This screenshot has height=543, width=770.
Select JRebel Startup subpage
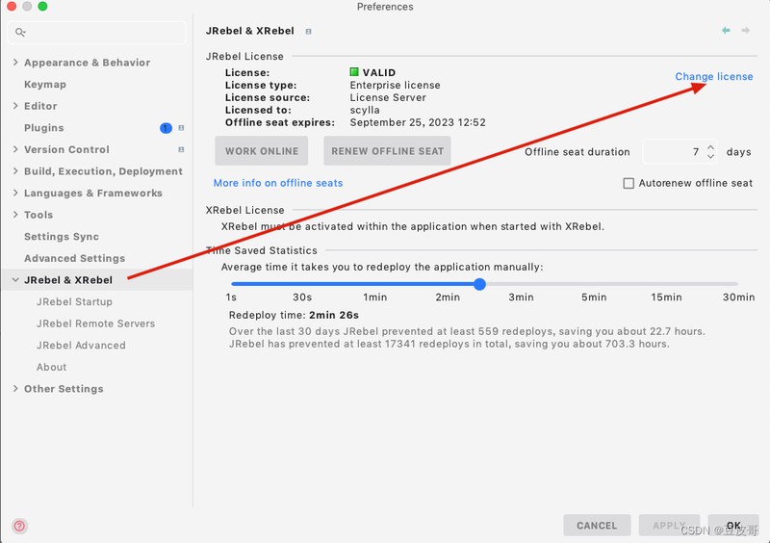pos(74,301)
